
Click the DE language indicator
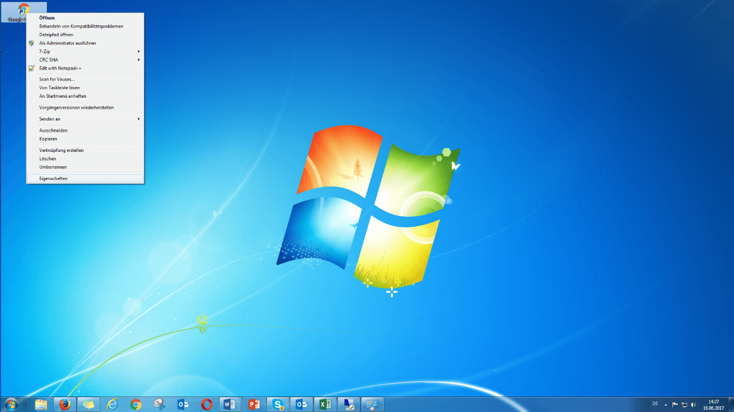[655, 404]
